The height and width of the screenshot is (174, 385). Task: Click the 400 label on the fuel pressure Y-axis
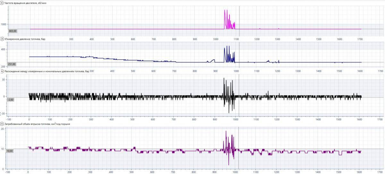(4, 49)
